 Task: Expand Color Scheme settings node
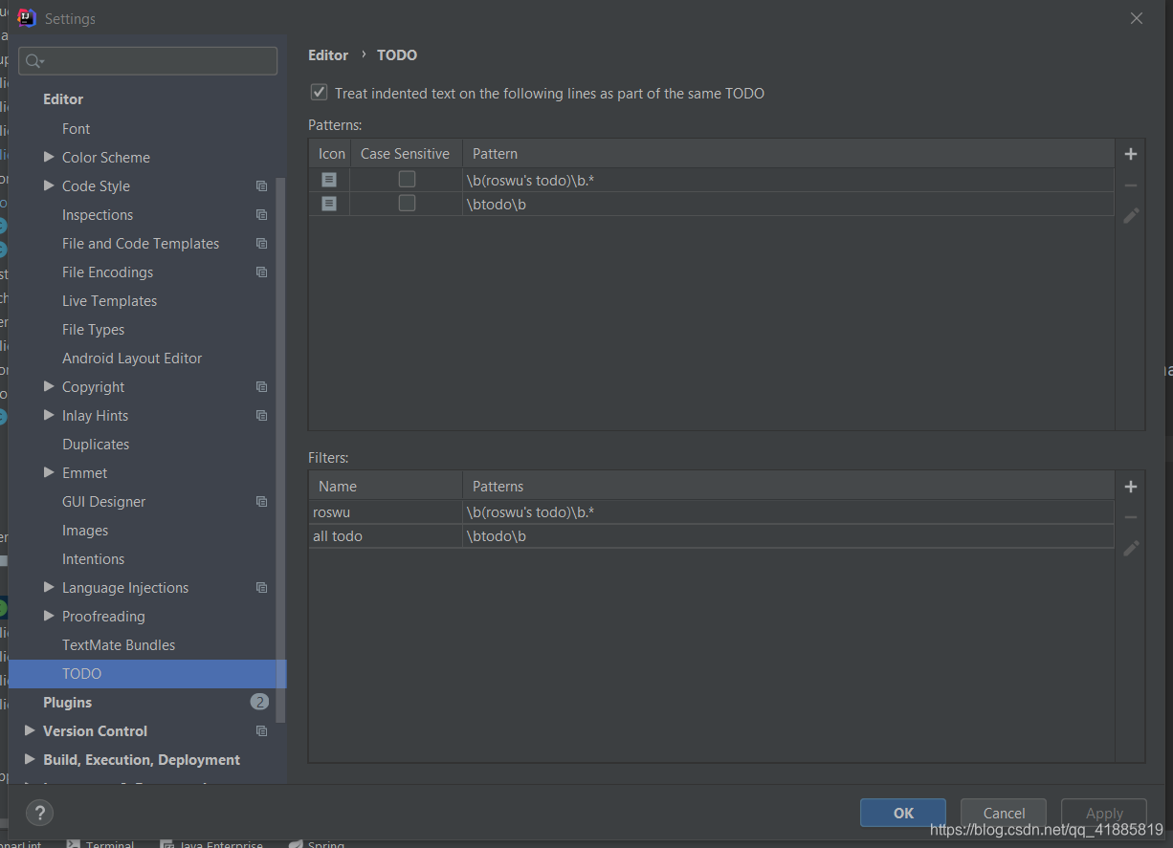point(49,157)
